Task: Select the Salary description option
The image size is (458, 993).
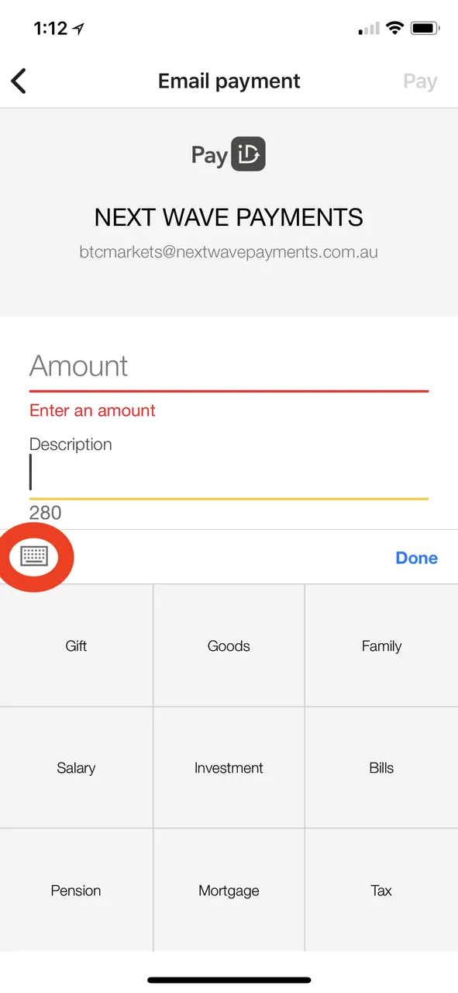Action: tap(76, 767)
